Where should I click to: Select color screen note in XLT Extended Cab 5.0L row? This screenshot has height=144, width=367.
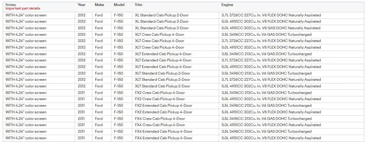click(26, 67)
